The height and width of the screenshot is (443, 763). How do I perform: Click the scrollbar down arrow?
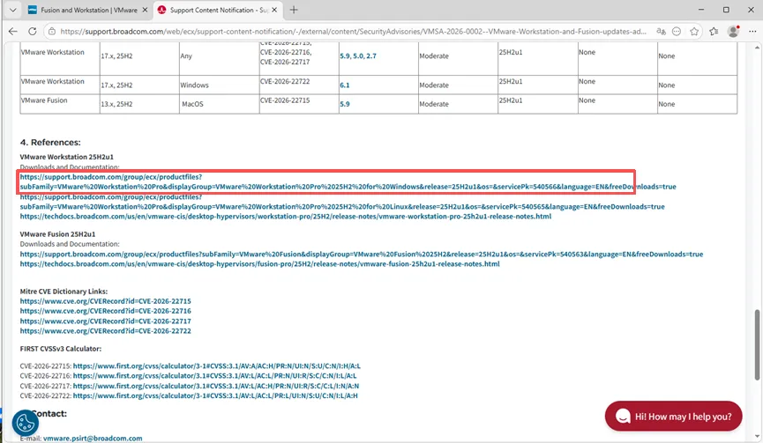(757, 436)
